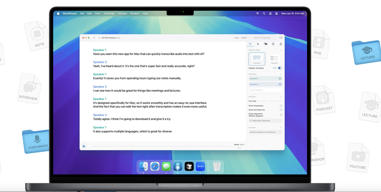381x192 pixels.
Task: Open the Help menu
Action: 145,14
